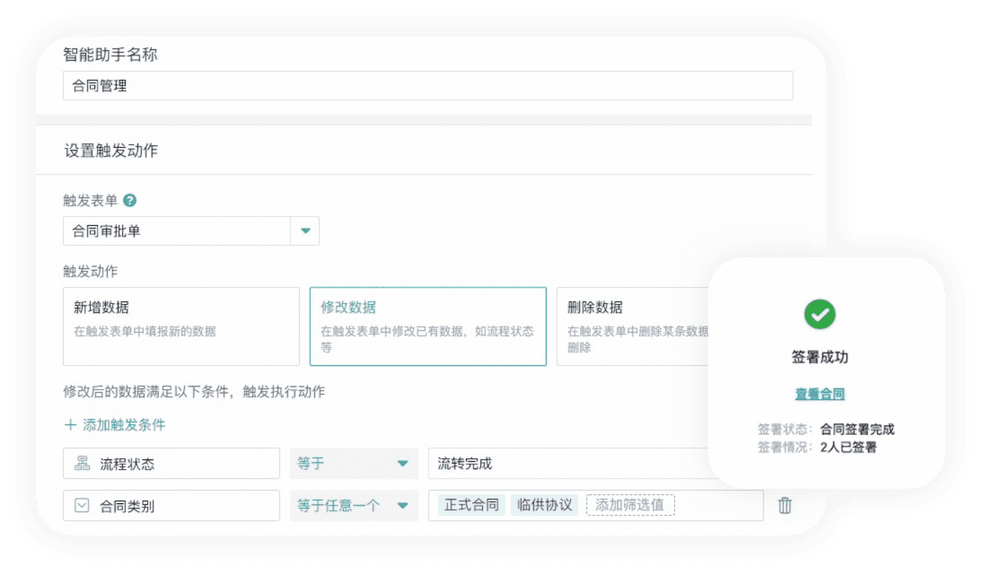Click the 流程状态 field selector

click(x=171, y=463)
